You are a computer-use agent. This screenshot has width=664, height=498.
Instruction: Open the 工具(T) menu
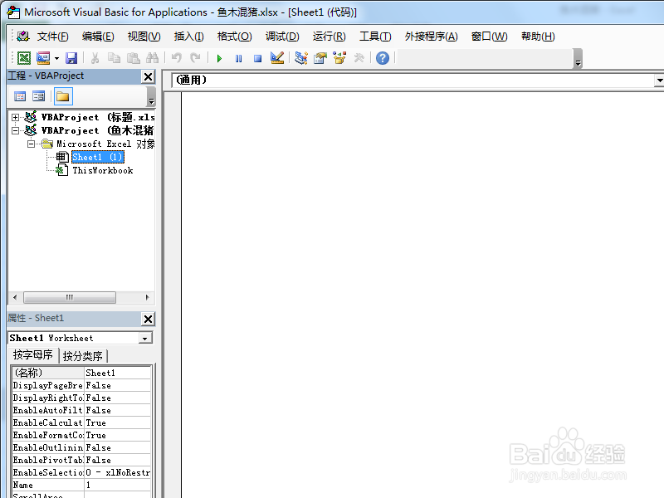click(x=375, y=37)
